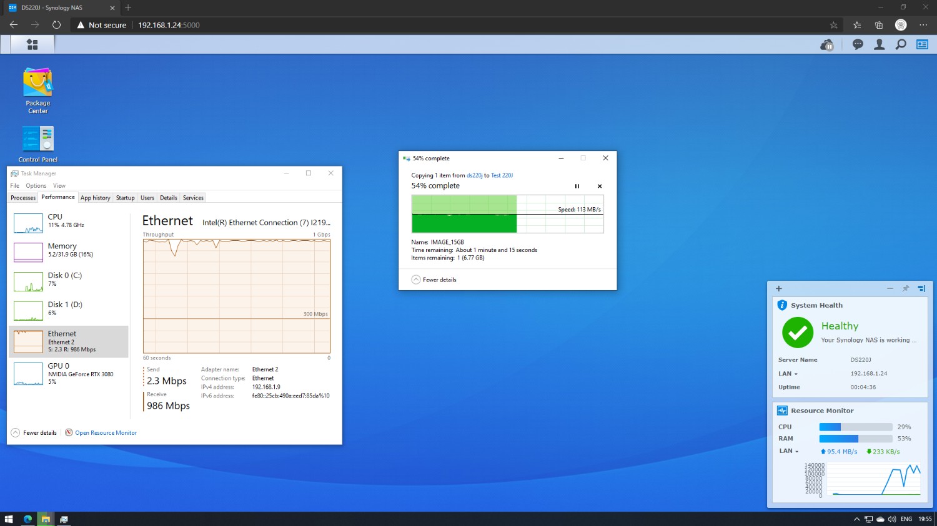Pause the file copy operation
937x526 pixels.
[x=577, y=186]
